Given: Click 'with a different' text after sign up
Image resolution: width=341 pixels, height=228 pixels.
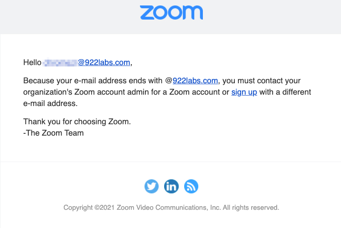Looking at the screenshot, I should [285, 92].
